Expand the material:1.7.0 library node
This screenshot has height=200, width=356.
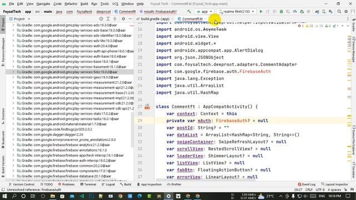tap(13, 124)
